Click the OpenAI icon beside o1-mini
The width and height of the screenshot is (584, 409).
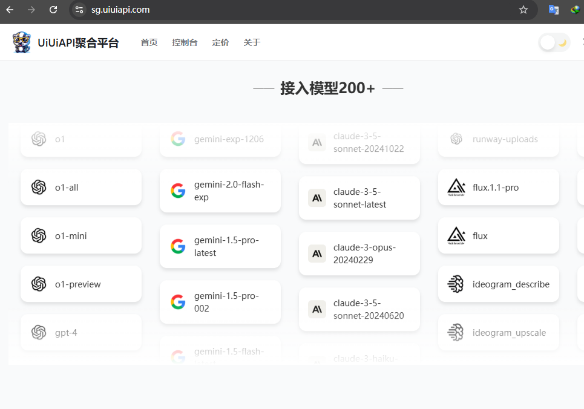pos(39,235)
